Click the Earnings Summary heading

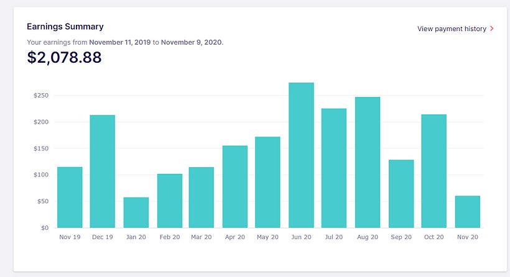pos(65,27)
